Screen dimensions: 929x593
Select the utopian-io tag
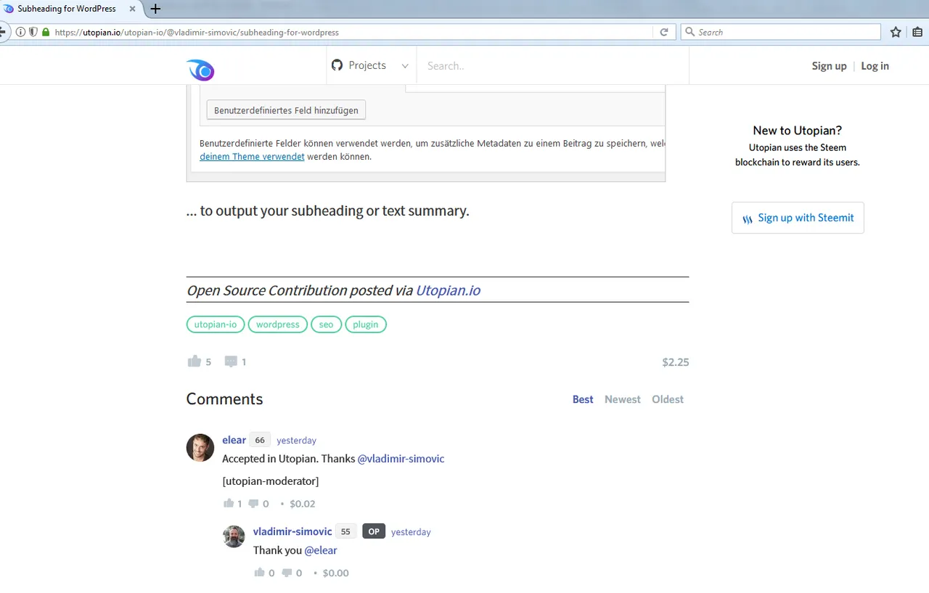point(216,324)
